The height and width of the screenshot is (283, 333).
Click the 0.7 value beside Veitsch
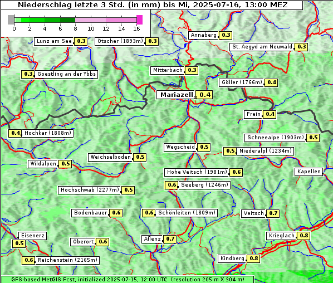pos(273,213)
